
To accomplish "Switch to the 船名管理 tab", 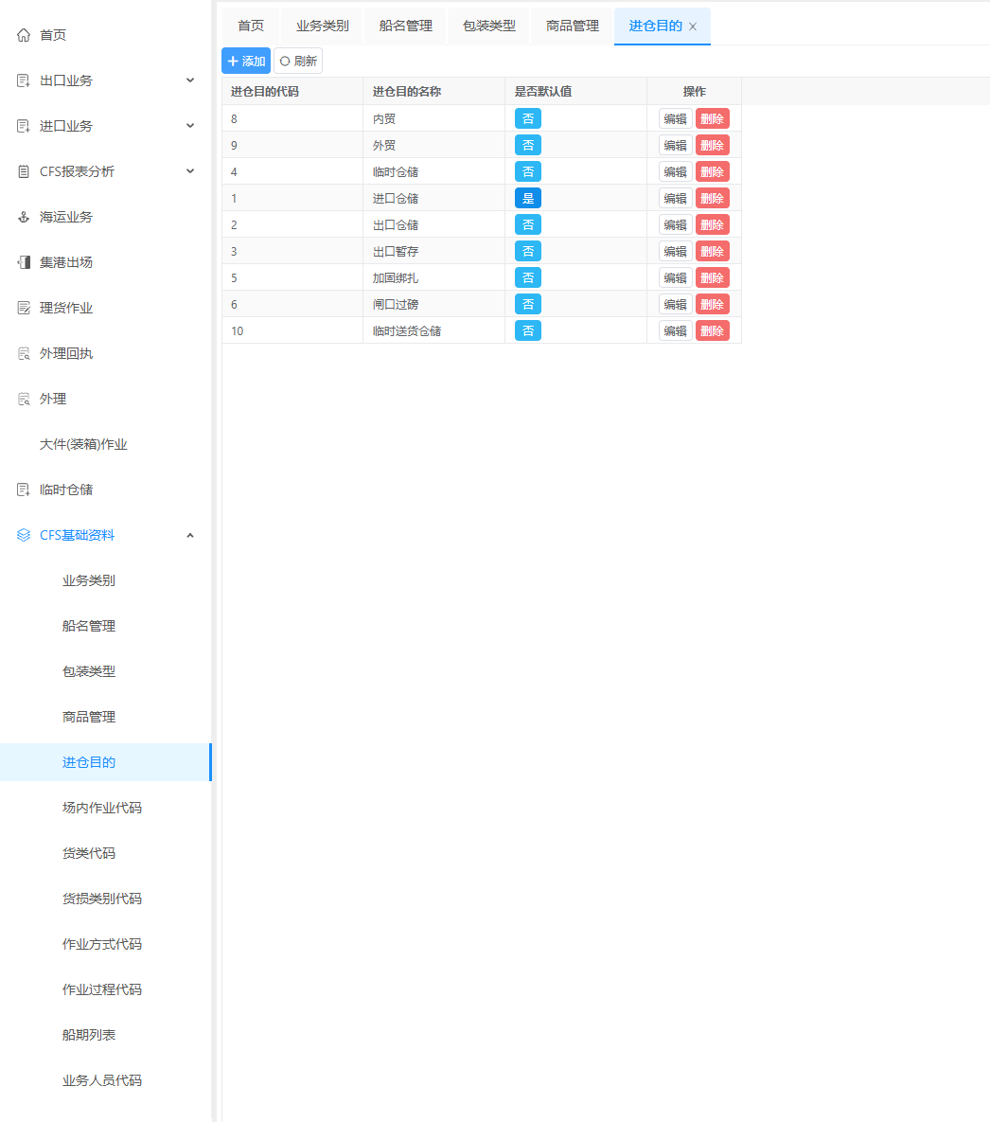I will coord(405,26).
